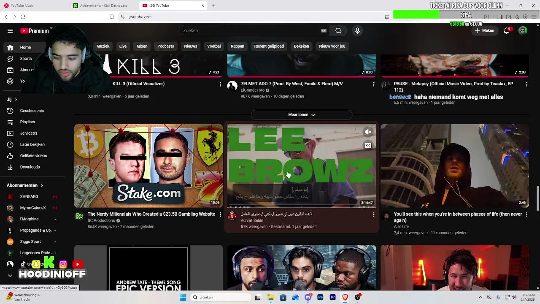Select the Nieuws filter chip
Screen dimensions: 540x304
[x=190, y=46]
